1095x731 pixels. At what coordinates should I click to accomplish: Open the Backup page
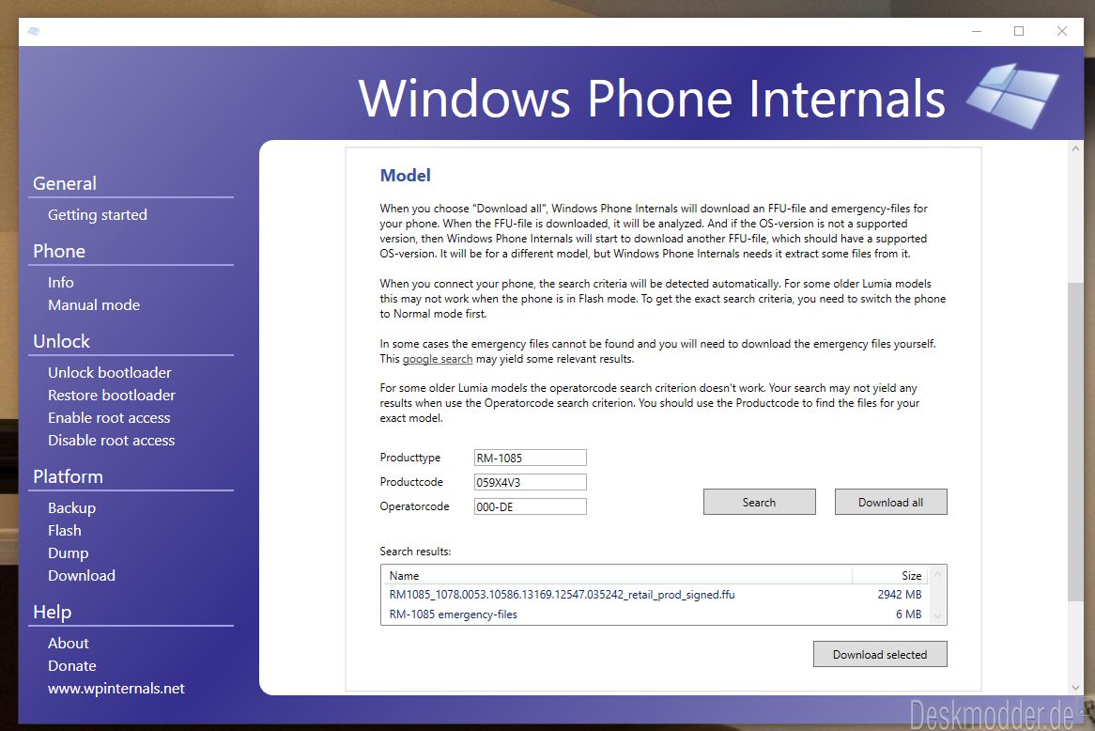pos(72,508)
